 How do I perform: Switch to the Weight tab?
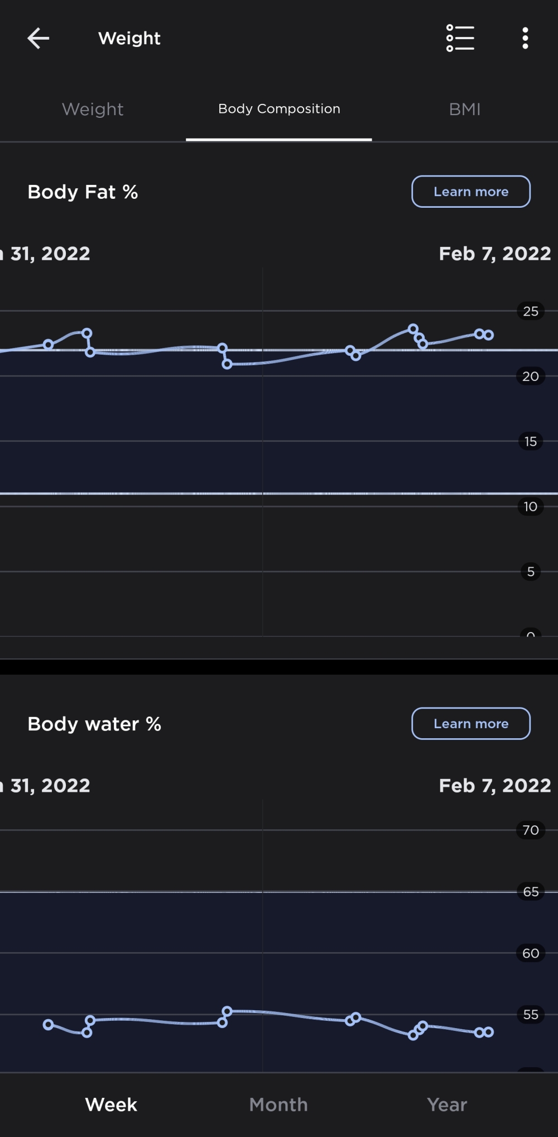tap(93, 109)
